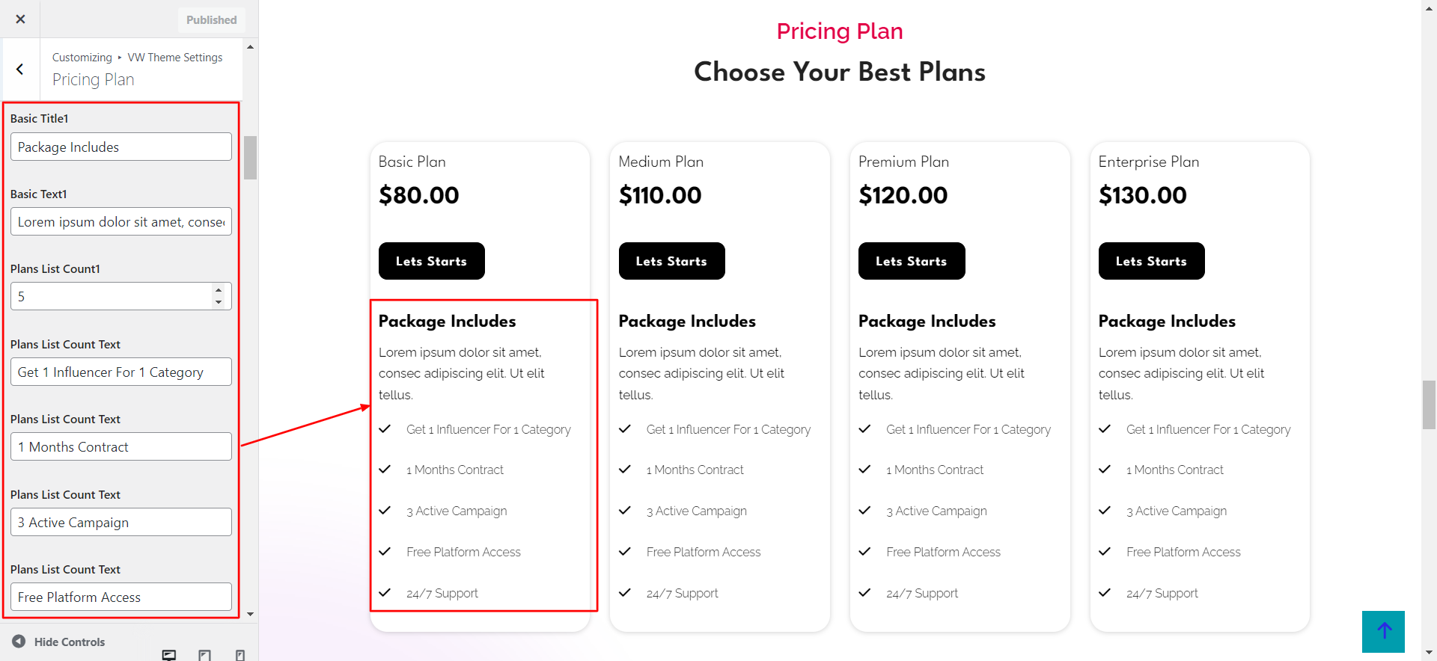Close the Customizer with the X icon

click(20, 19)
